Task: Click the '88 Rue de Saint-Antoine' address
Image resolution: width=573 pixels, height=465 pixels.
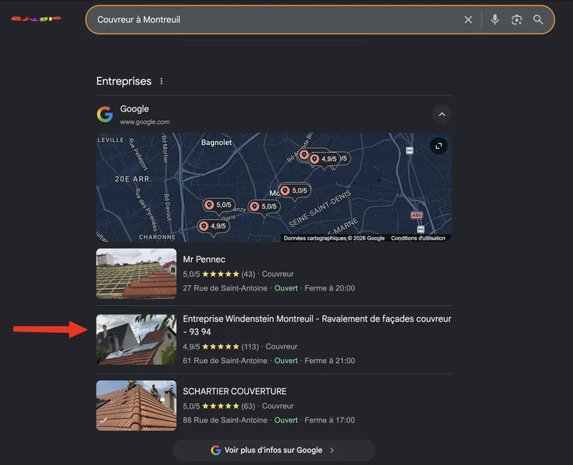Action: pyautogui.click(x=224, y=420)
